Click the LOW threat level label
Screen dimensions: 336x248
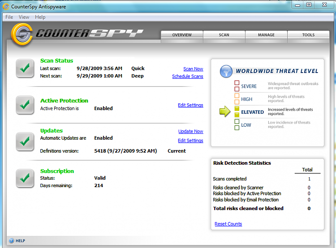[x=246, y=125]
